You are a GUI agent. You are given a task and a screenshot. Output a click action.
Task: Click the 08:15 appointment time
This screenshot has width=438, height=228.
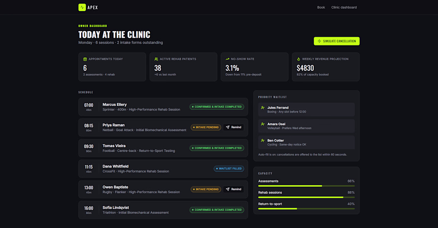click(x=88, y=126)
